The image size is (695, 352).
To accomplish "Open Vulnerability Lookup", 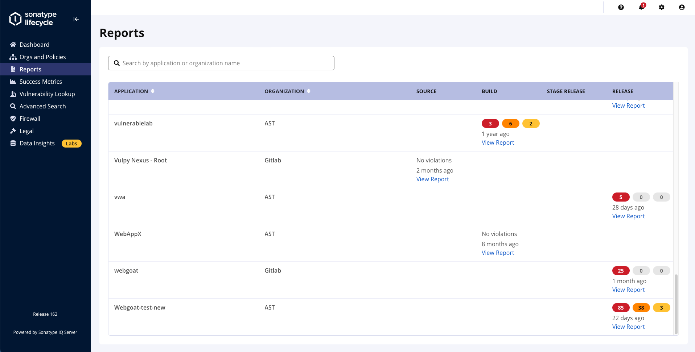I will tap(47, 94).
